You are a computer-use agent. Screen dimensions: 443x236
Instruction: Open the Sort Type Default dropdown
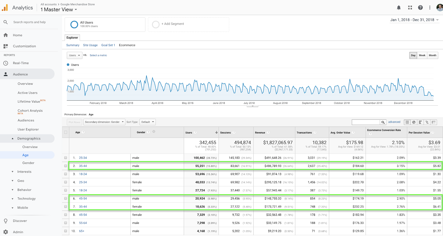pyautogui.click(x=147, y=122)
